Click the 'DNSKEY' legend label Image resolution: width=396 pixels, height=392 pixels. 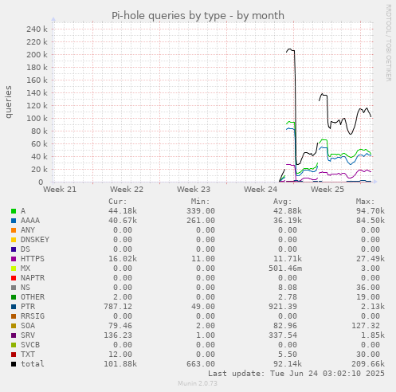(35, 240)
